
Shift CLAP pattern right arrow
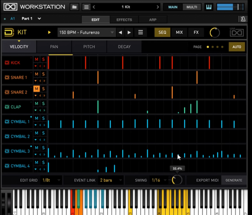pos(44,110)
